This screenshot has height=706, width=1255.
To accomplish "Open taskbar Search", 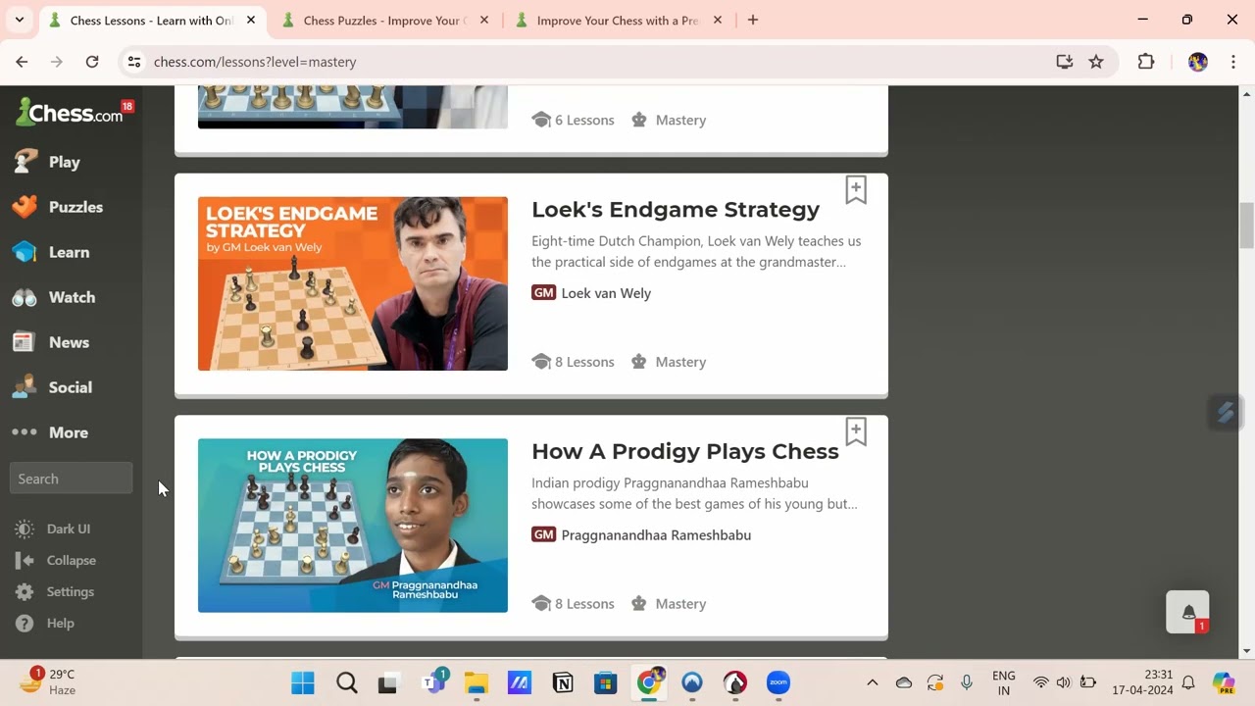I will click(346, 682).
